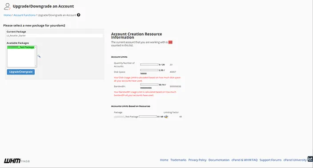Click the red Bandwidth Usage Limit notice
The width and height of the screenshot is (313, 168).
click(x=145, y=94)
